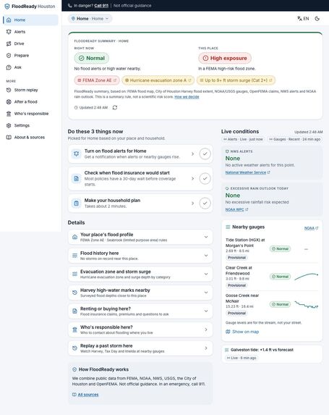This screenshot has width=329, height=415.
Task: Click external-link icon on FEMA Zone AE chip
Action: [115, 80]
